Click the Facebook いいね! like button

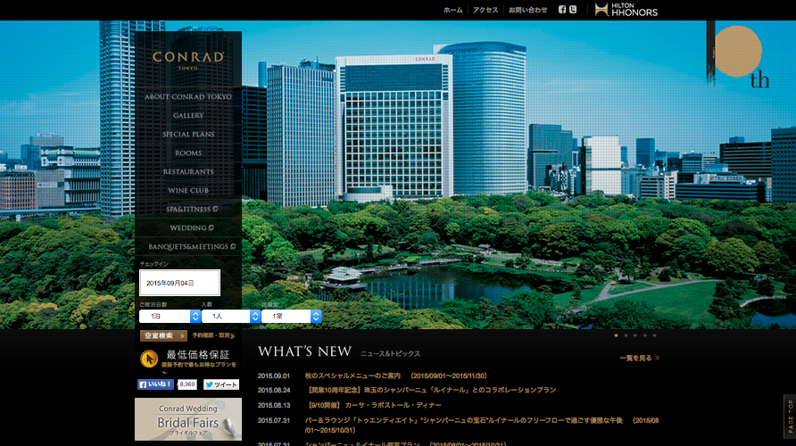[x=155, y=384]
